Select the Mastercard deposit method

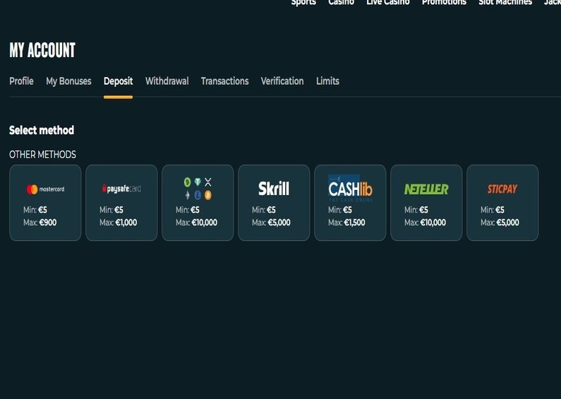(45, 203)
